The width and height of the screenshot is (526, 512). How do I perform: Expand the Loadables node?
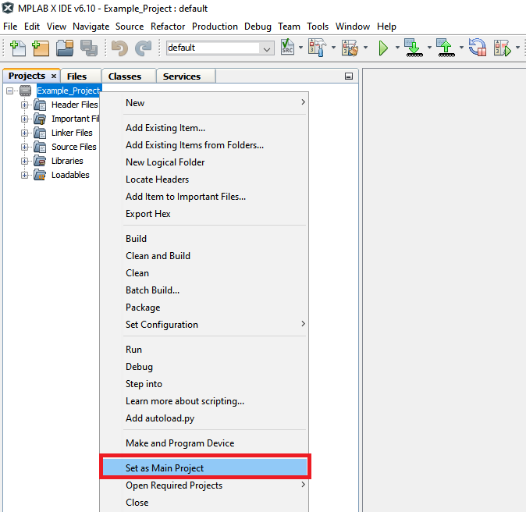click(x=24, y=175)
